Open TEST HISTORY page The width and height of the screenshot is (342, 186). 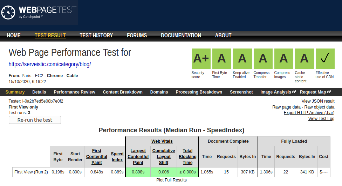tap(96, 35)
